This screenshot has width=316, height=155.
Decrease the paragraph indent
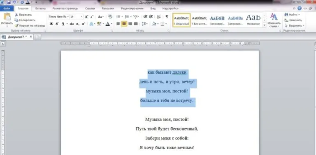(x=145, y=17)
